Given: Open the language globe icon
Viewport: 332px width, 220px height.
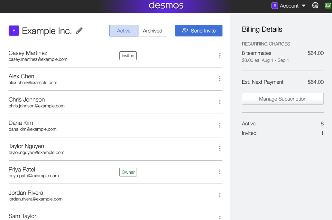Looking at the screenshot, I should (x=315, y=5).
